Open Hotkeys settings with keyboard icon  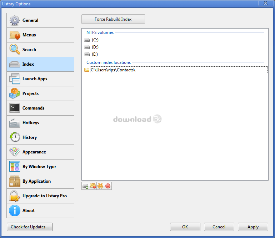[40, 123]
